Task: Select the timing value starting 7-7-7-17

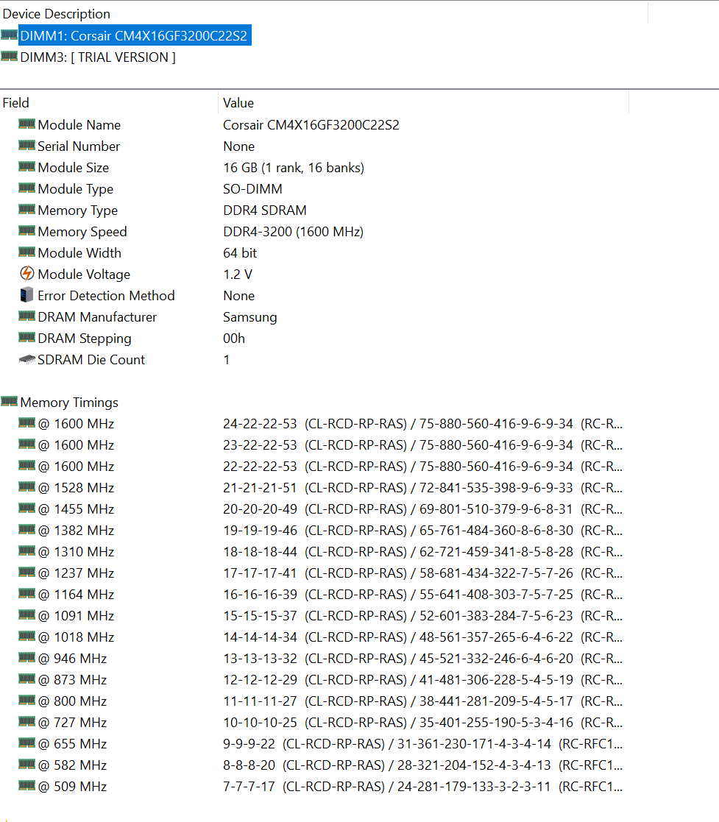Action: [x=422, y=787]
